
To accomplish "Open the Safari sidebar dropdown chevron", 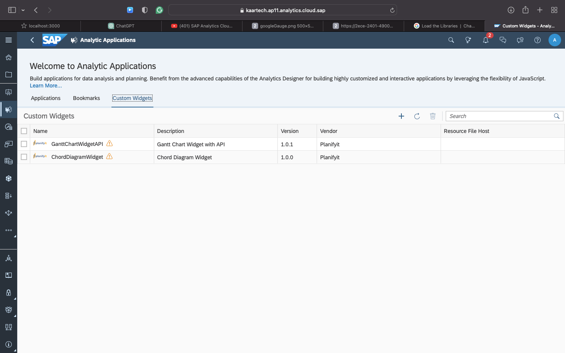I will pyautogui.click(x=23, y=10).
